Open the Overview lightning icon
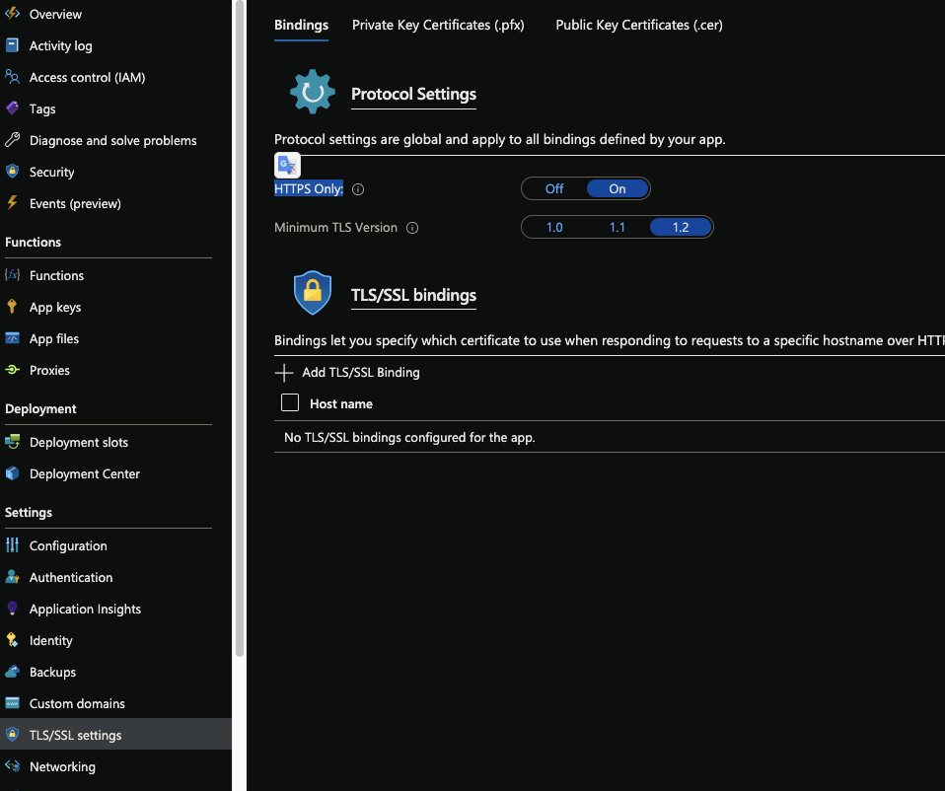This screenshot has height=791, width=945. 12,13
